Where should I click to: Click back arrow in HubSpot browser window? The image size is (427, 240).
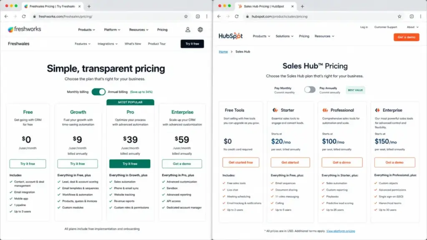pyautogui.click(x=219, y=16)
